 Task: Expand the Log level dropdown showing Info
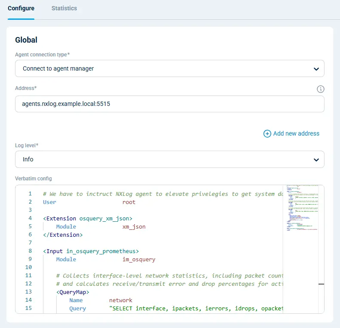(169, 159)
